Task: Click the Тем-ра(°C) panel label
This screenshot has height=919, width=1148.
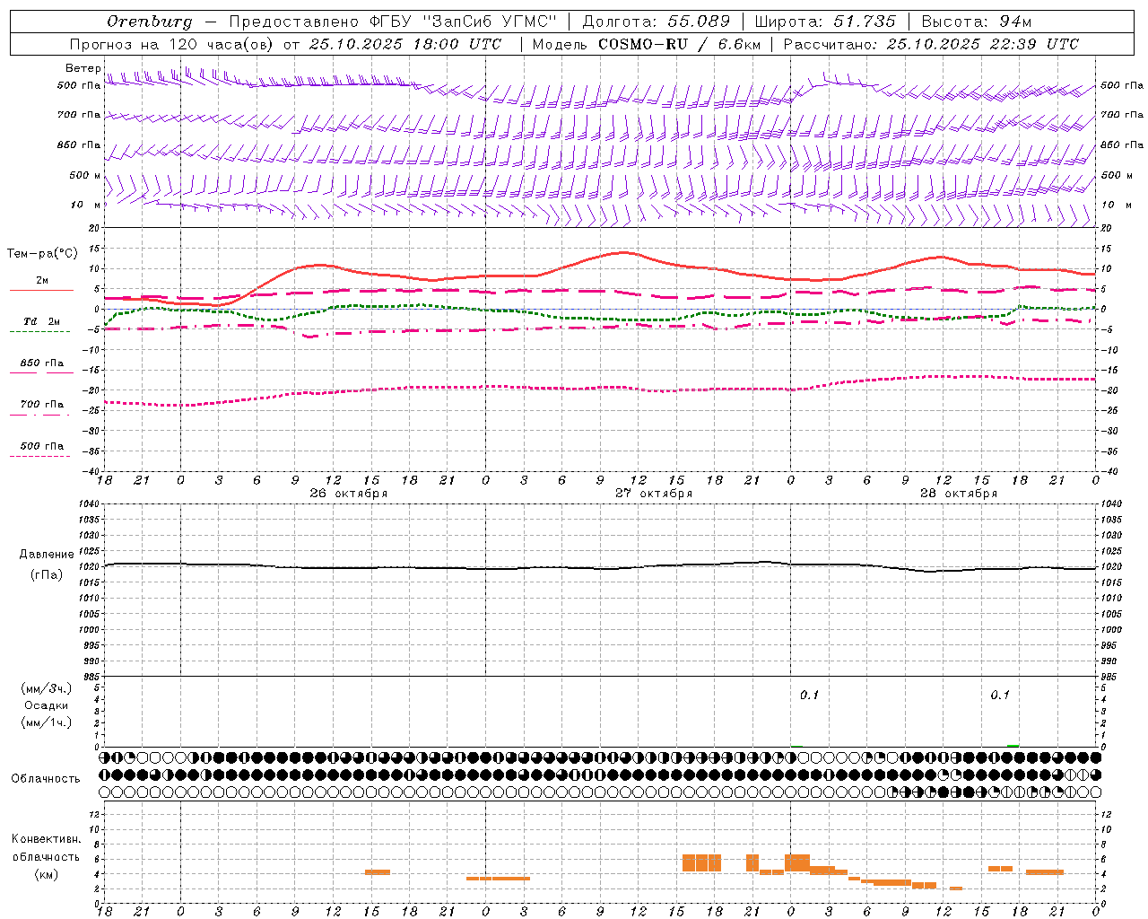Action: point(42,254)
